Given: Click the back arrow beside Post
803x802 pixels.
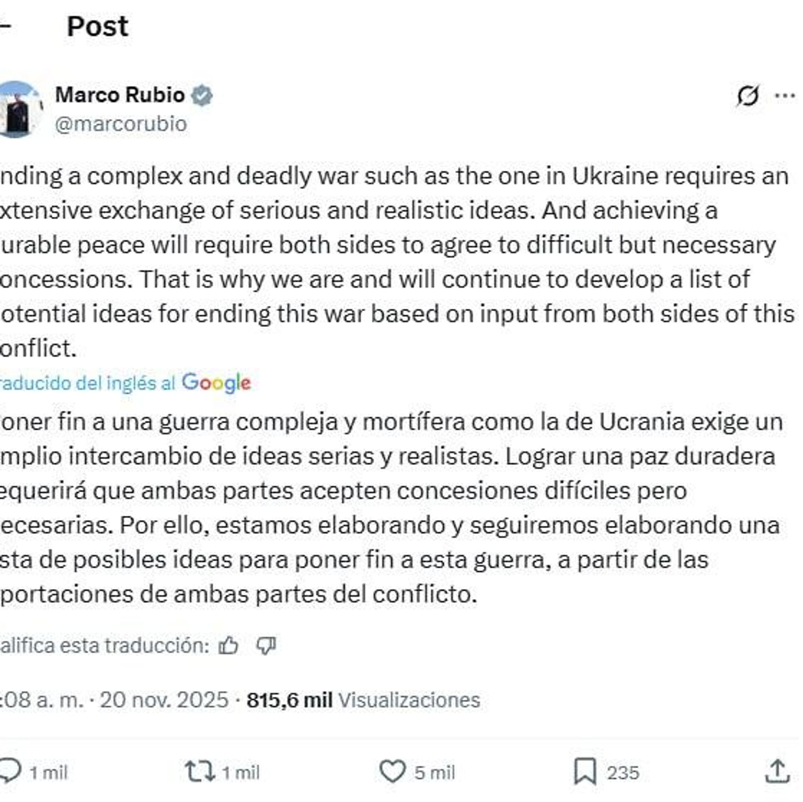Looking at the screenshot, I should coord(4,26).
